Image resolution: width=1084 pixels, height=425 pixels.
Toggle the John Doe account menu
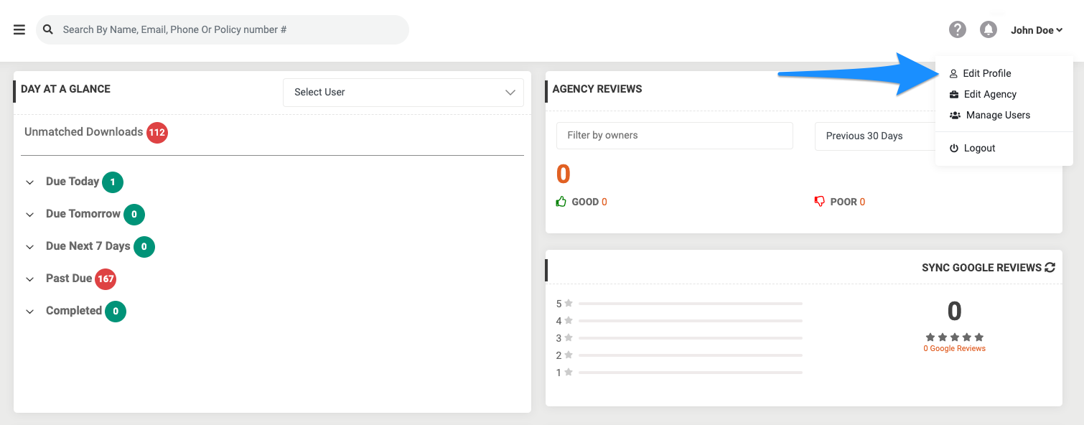[x=1037, y=30]
